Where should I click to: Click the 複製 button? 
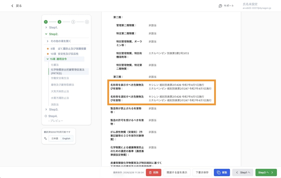pos(222,172)
